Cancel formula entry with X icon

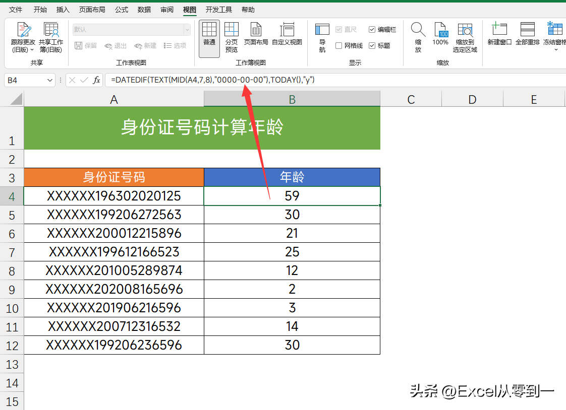click(72, 80)
